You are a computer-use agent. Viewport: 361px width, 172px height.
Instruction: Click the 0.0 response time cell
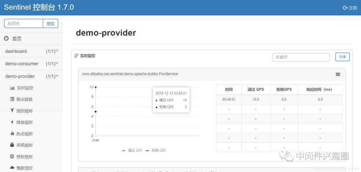pyautogui.click(x=320, y=100)
